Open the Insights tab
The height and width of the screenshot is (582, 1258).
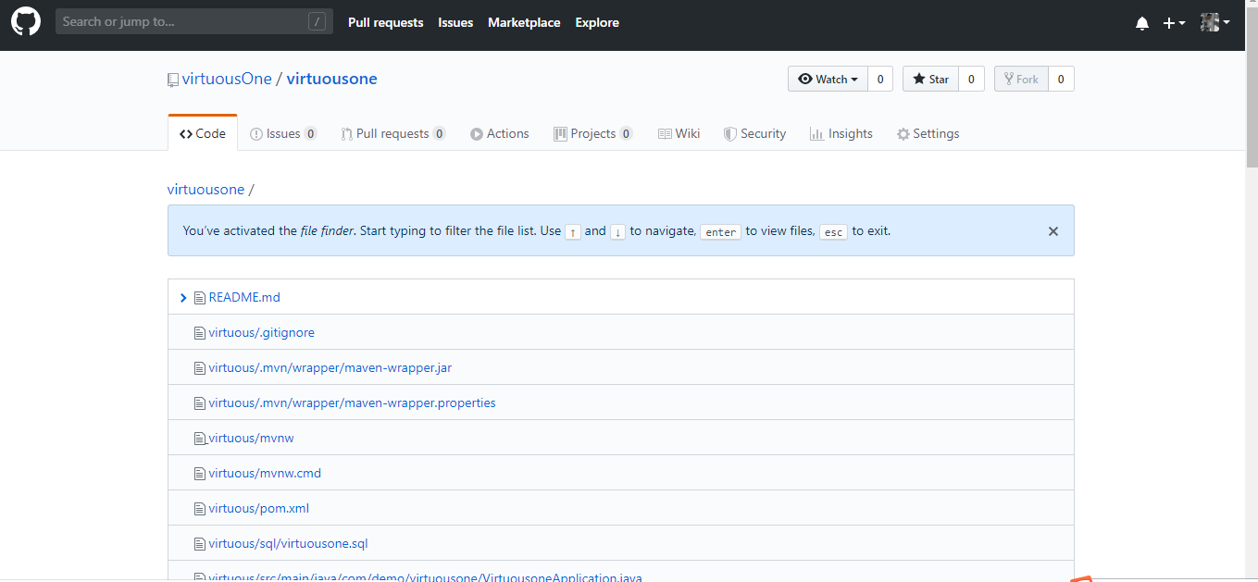(x=841, y=133)
